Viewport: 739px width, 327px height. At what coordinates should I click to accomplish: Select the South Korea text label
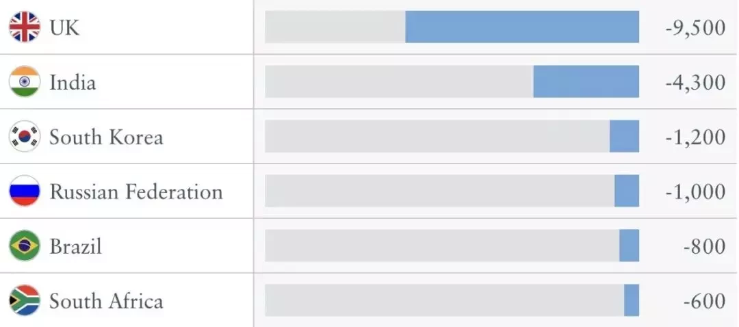pos(107,137)
